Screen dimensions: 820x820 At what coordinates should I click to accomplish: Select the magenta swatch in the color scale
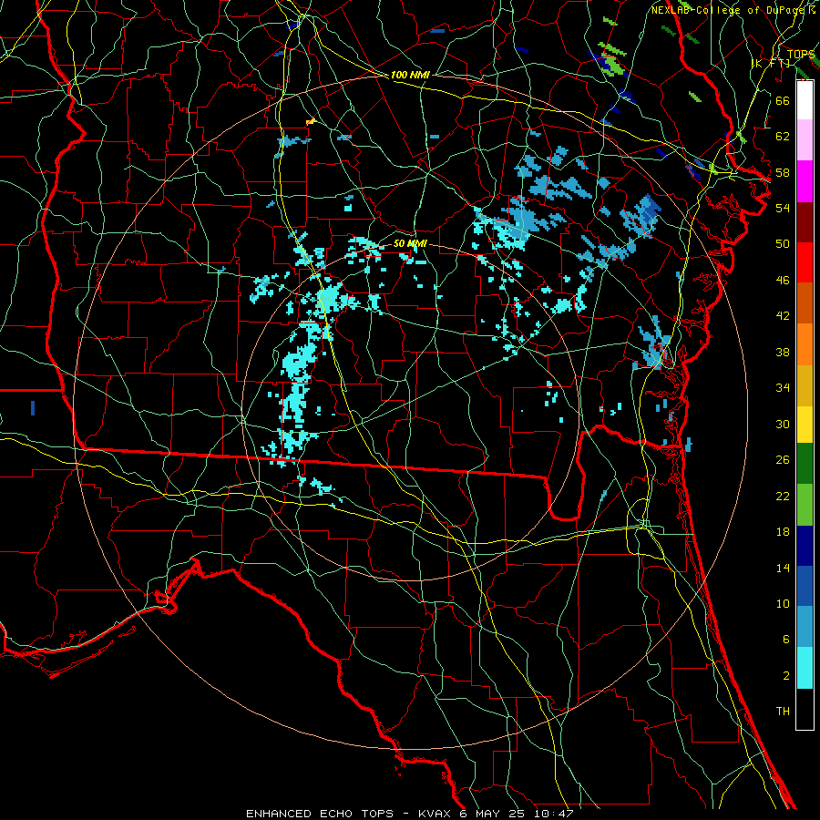point(805,181)
